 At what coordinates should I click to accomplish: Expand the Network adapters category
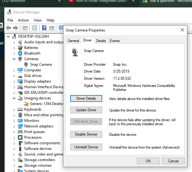(14, 127)
